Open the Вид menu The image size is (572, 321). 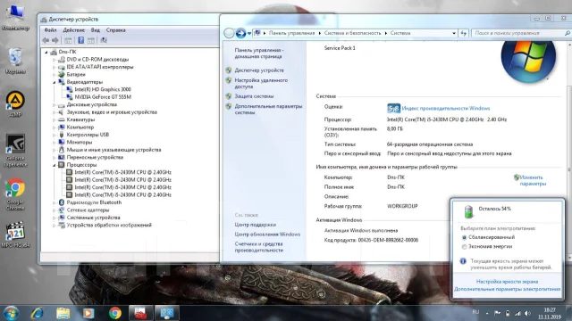96,30
